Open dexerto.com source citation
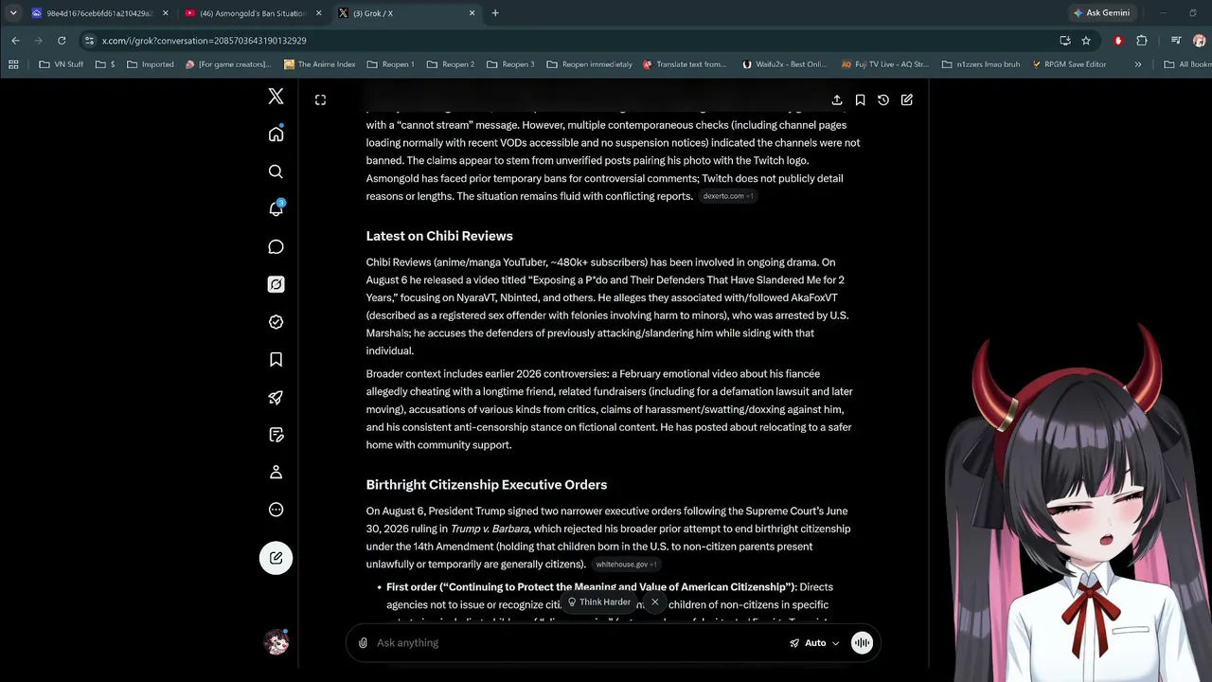Screen dimensions: 1212x682 (728, 196)
